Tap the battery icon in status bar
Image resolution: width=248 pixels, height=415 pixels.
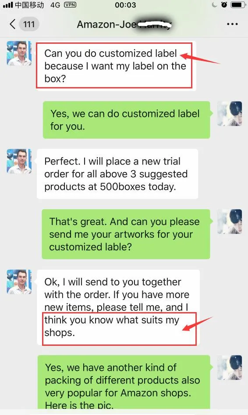coord(237,5)
